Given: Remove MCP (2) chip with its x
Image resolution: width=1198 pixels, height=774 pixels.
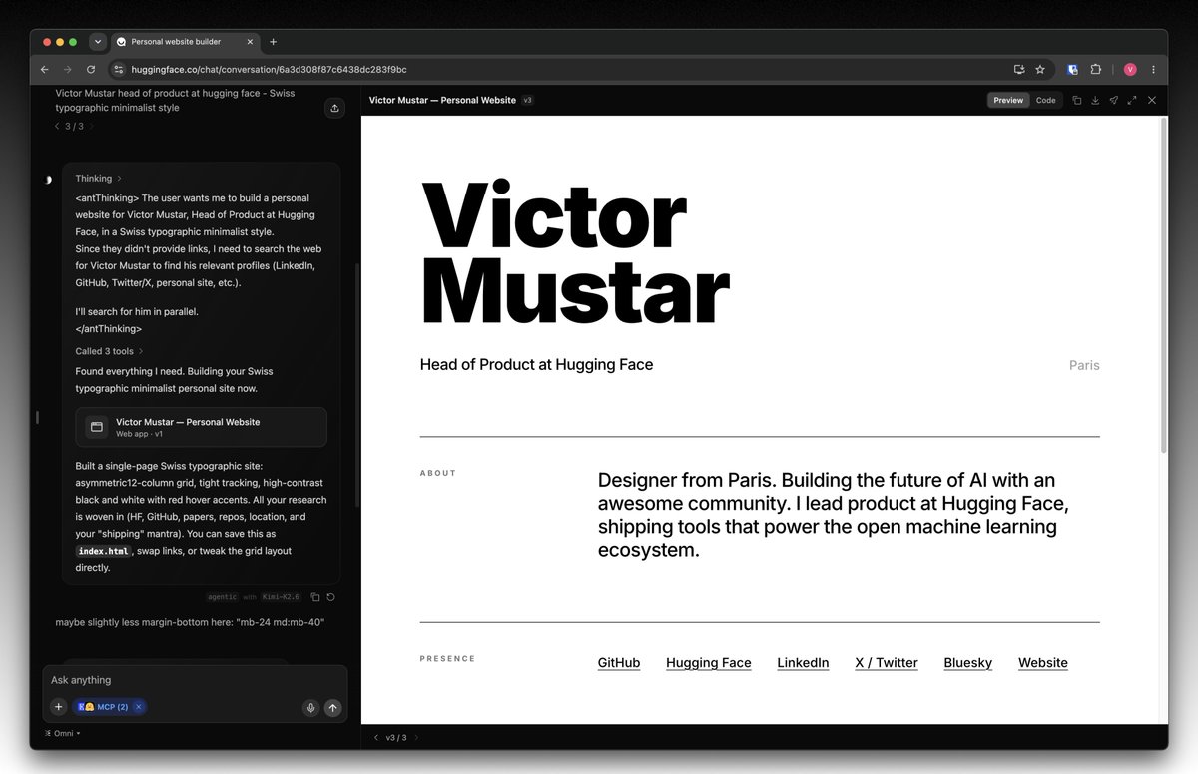Looking at the screenshot, I should (139, 707).
